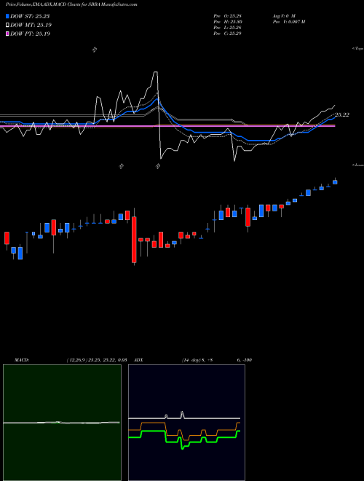Click the 'Pre H: 25.30' high value
The image size is (364, 481).
click(227, 22)
